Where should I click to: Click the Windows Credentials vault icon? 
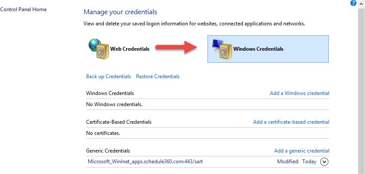tap(222, 49)
